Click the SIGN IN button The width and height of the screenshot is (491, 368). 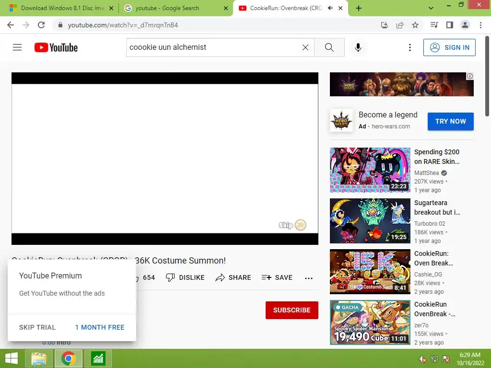(449, 47)
